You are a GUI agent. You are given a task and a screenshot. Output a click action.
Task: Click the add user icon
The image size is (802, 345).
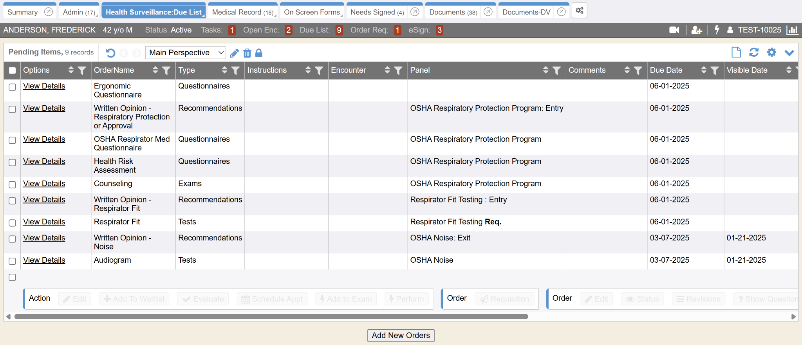696,30
